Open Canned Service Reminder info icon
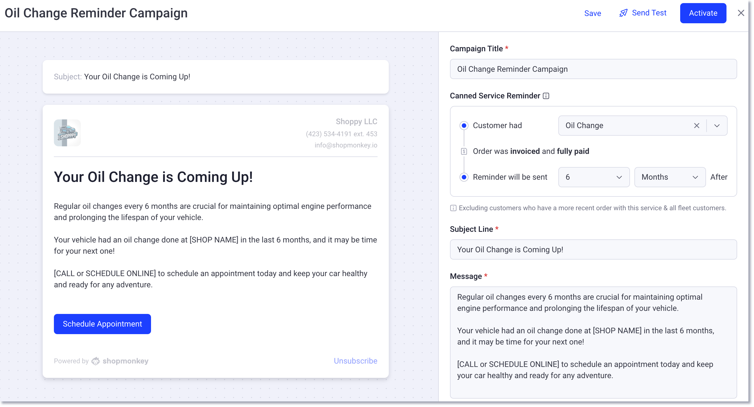754x407 pixels. click(546, 96)
